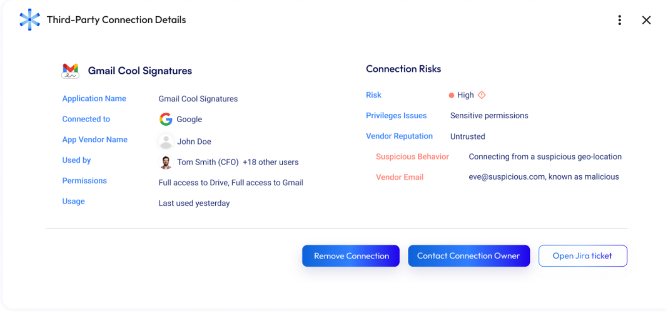Click the Suspicious Behavior label
Image resolution: width=666 pixels, height=314 pixels.
pos(412,156)
